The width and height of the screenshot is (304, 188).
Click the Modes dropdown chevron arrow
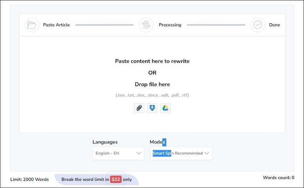206,153
